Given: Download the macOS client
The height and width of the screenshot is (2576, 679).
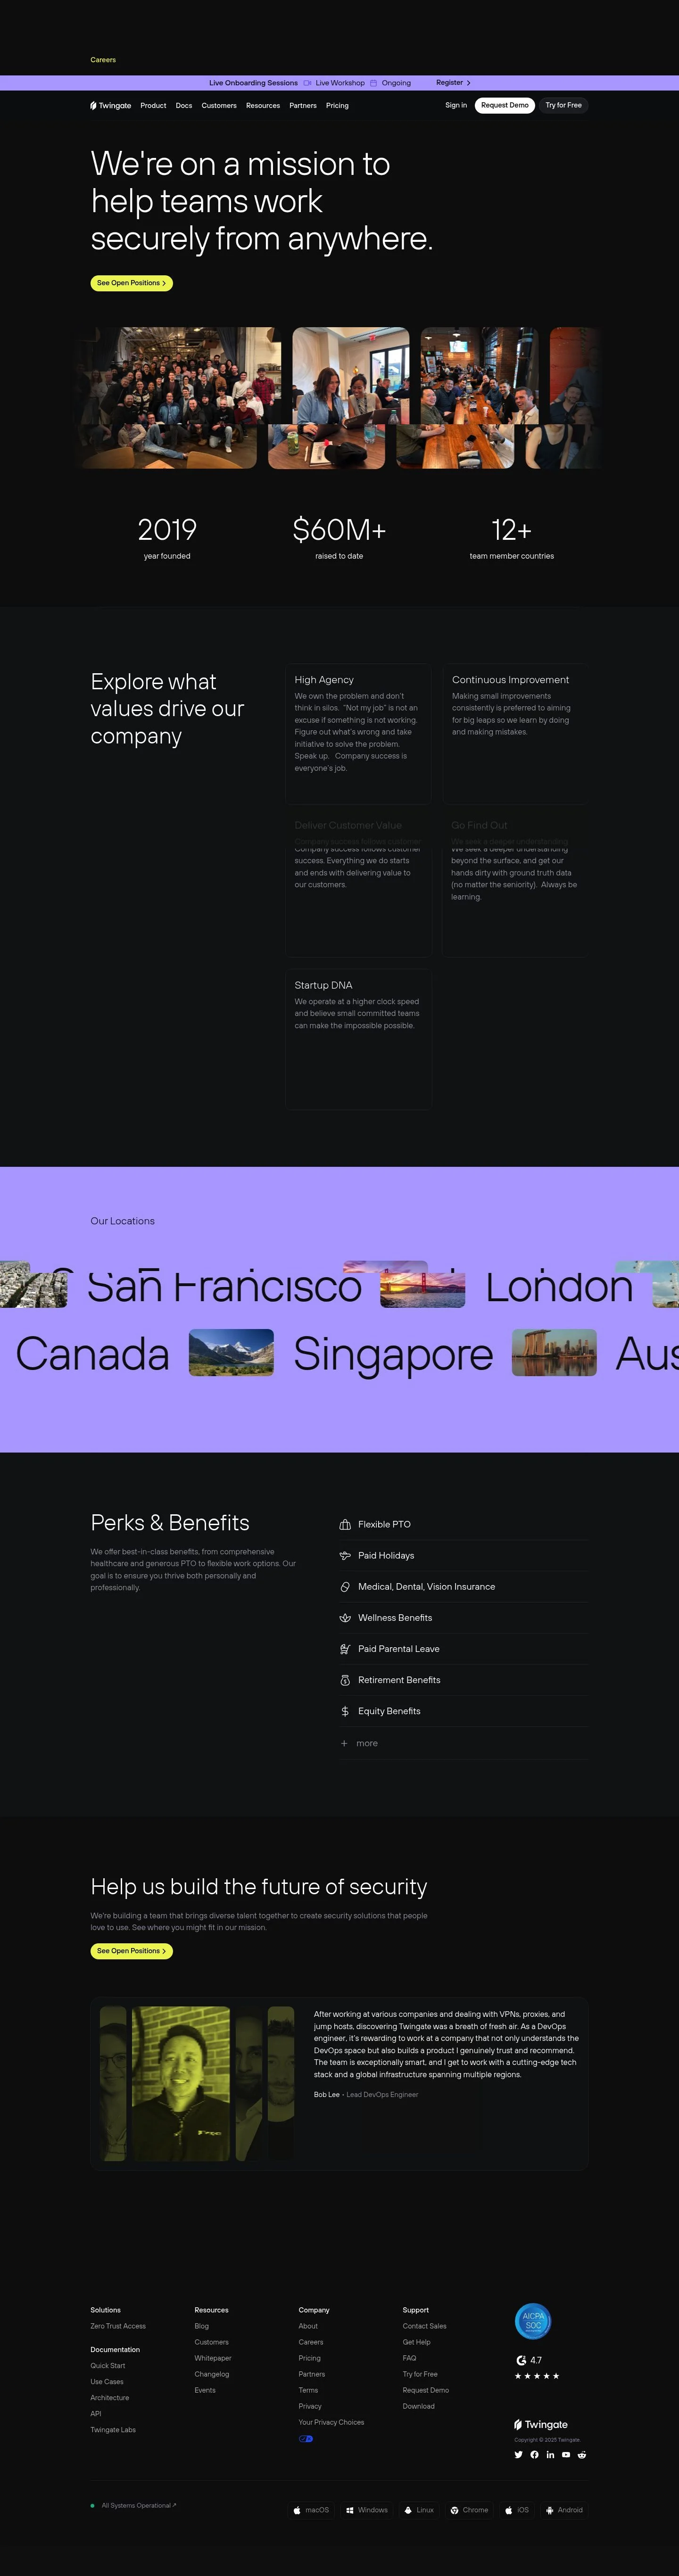Looking at the screenshot, I should point(311,2510).
